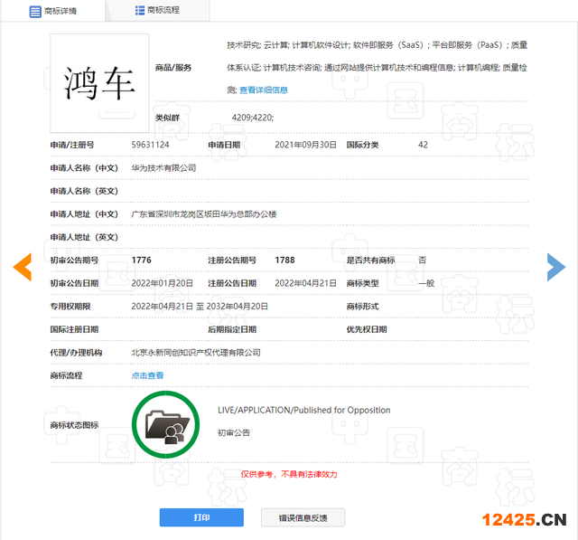Select the preliminary announcement issue 1776
The height and width of the screenshot is (540, 578).
142,261
